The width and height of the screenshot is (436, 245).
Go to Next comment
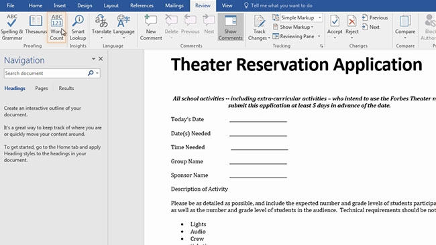point(209,25)
